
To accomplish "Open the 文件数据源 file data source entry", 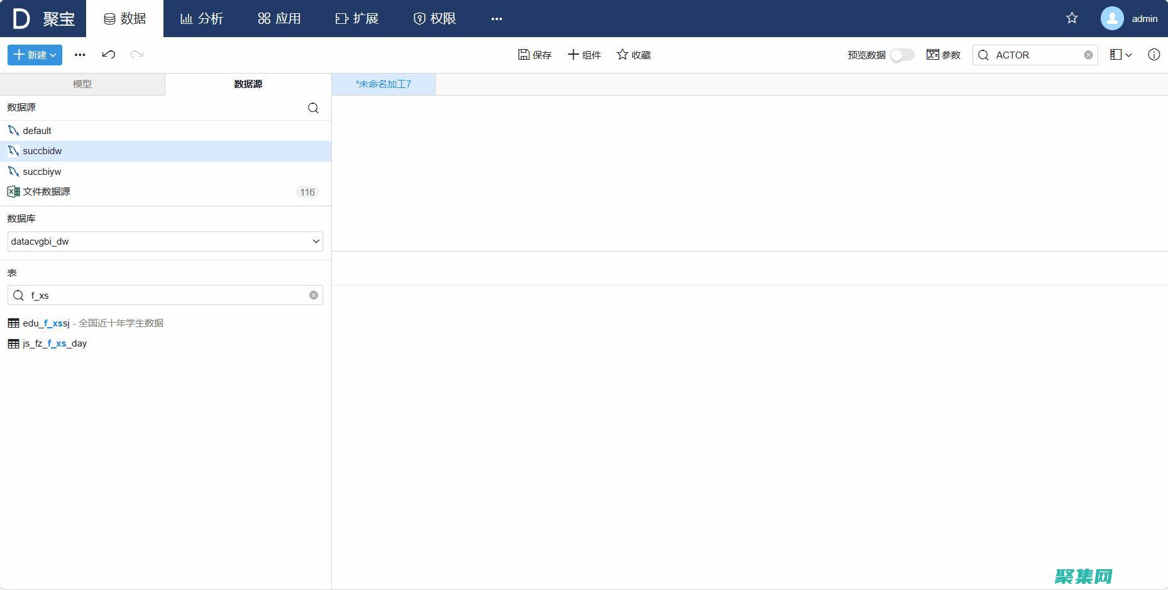I will 47,192.
